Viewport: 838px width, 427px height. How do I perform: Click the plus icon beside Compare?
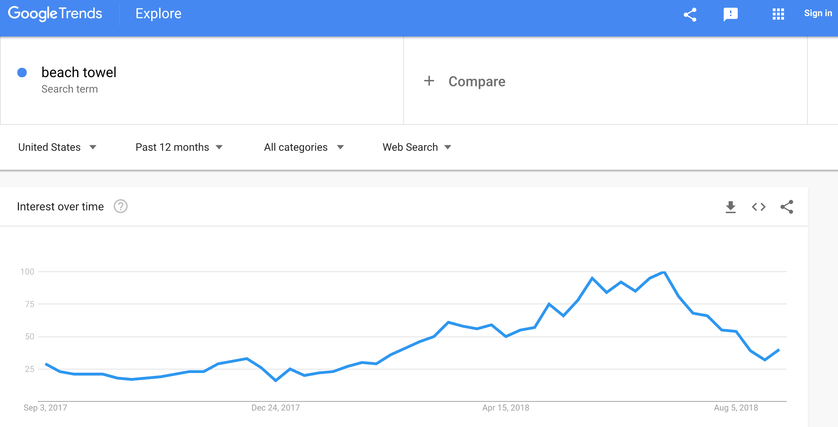tap(429, 81)
